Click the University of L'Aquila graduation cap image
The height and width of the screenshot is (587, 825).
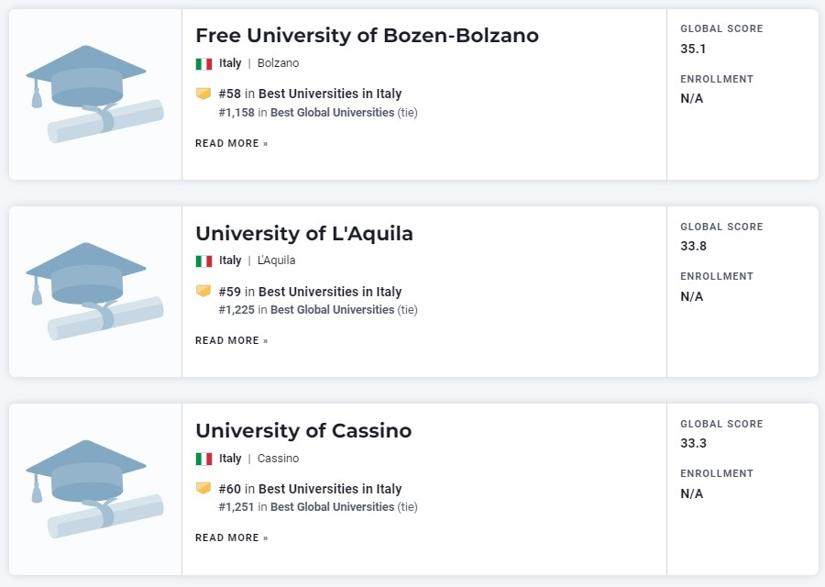click(x=94, y=292)
